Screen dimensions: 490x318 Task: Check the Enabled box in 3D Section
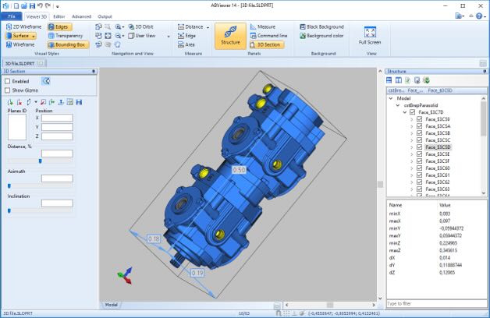click(8, 80)
